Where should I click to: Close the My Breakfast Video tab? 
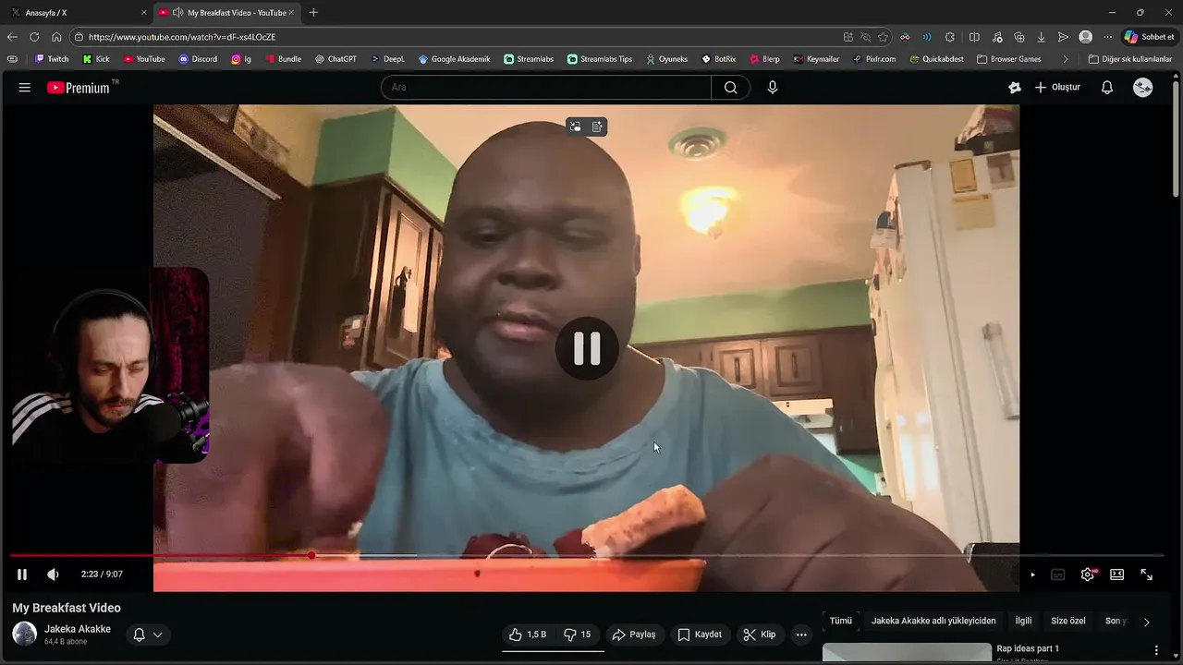tap(291, 13)
